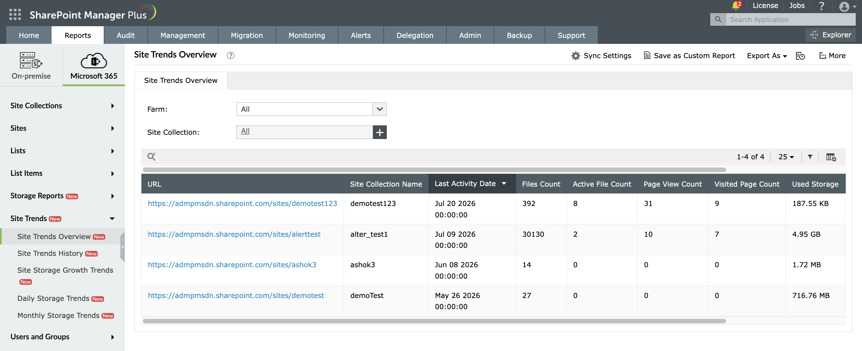862x351 pixels.
Task: Go to the Home tab
Action: [29, 35]
